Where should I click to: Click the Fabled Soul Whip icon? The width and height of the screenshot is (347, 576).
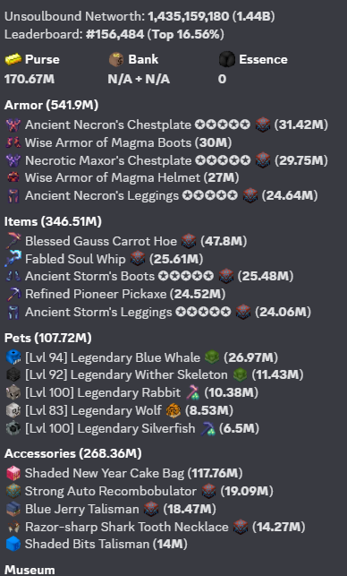[13, 259]
